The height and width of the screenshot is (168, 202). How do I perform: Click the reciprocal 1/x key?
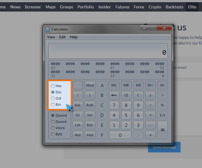163,115
